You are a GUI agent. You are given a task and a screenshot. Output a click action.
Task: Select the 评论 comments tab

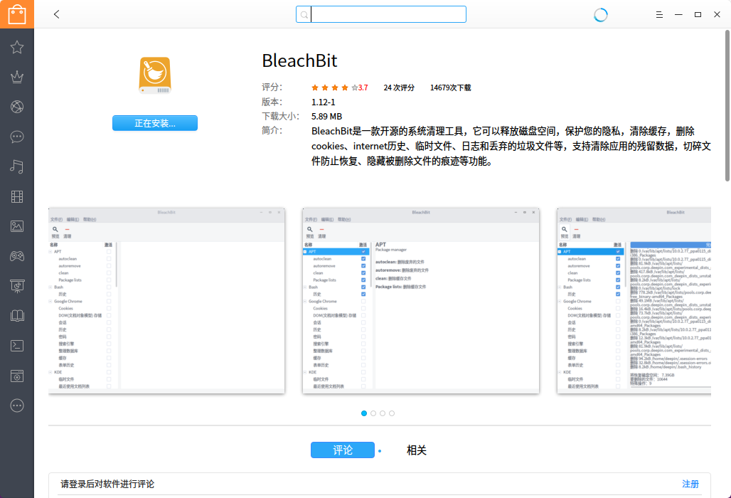[342, 450]
